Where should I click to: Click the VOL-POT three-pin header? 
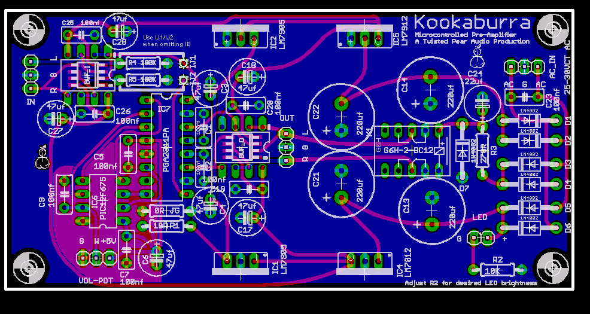(96, 258)
